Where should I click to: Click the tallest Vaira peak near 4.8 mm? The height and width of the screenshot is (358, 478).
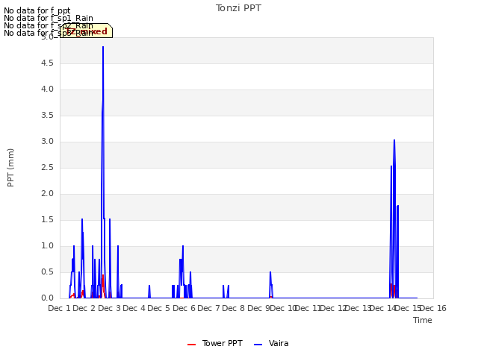click(x=103, y=47)
